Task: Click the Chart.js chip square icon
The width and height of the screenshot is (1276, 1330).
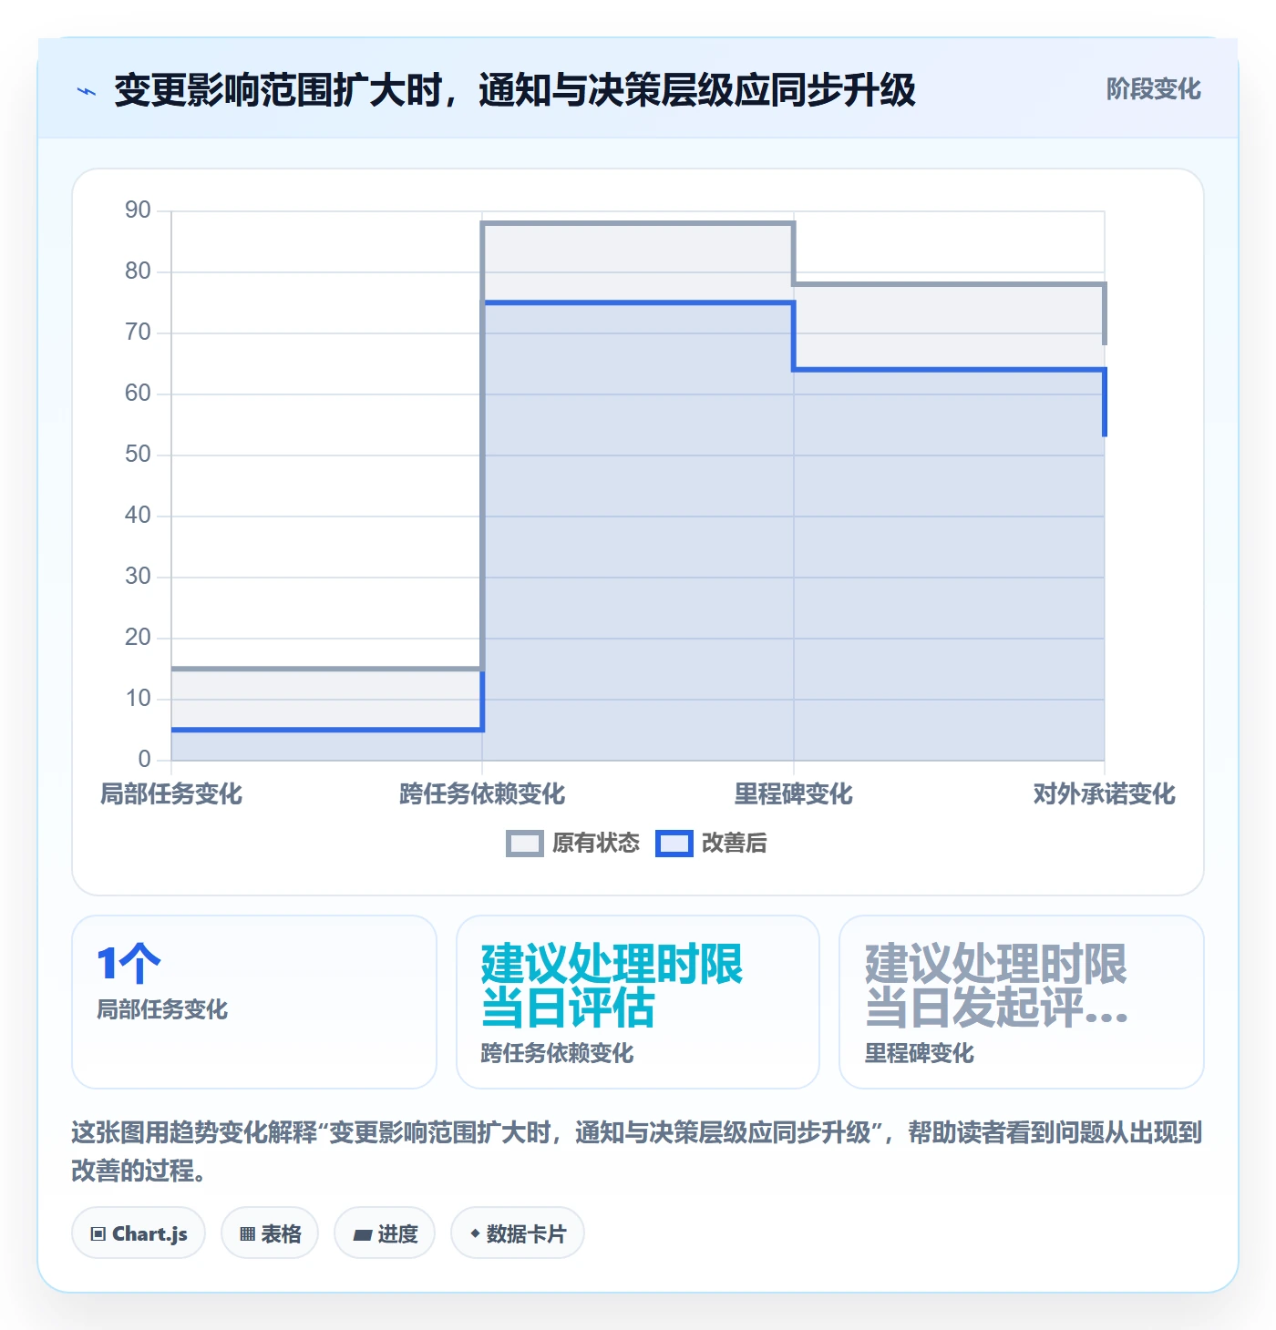Action: (x=98, y=1234)
